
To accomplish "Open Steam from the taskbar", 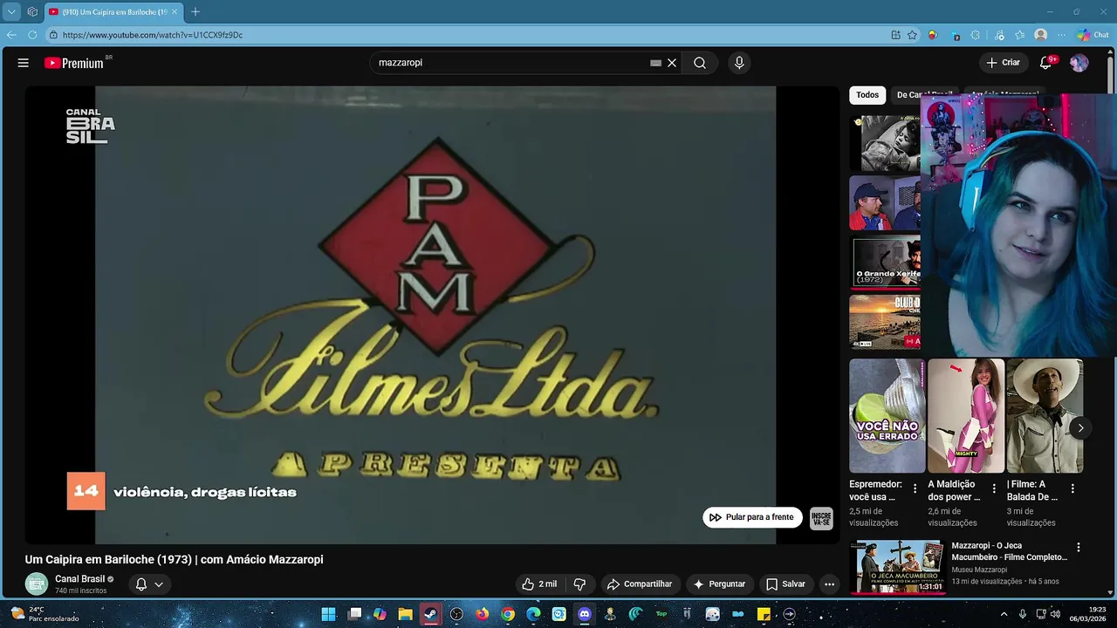I will point(431,614).
